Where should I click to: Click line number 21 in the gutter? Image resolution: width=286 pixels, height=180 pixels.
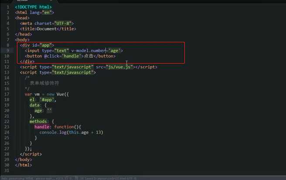coord(7,116)
